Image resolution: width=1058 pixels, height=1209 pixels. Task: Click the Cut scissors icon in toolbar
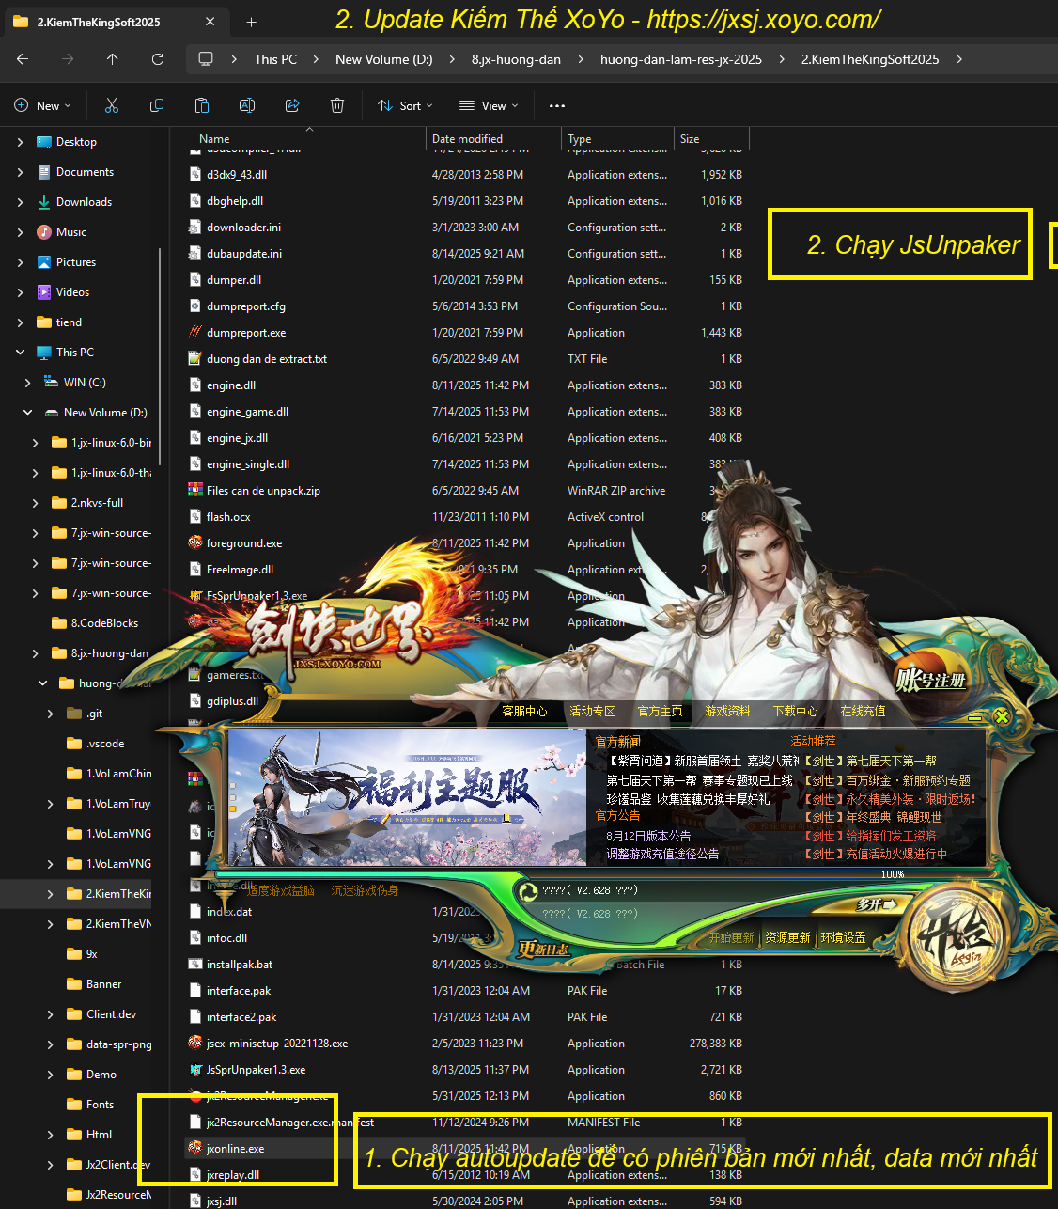pyautogui.click(x=112, y=105)
